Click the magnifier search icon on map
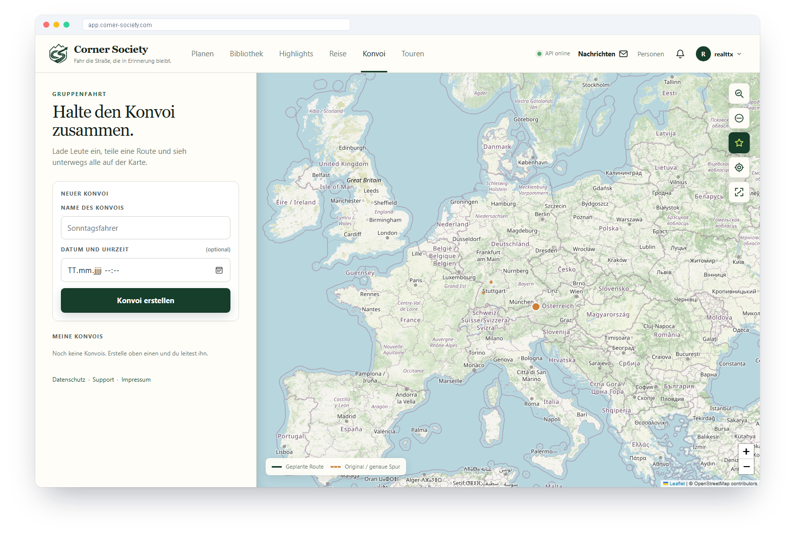This screenshot has height=537, width=795. (739, 94)
